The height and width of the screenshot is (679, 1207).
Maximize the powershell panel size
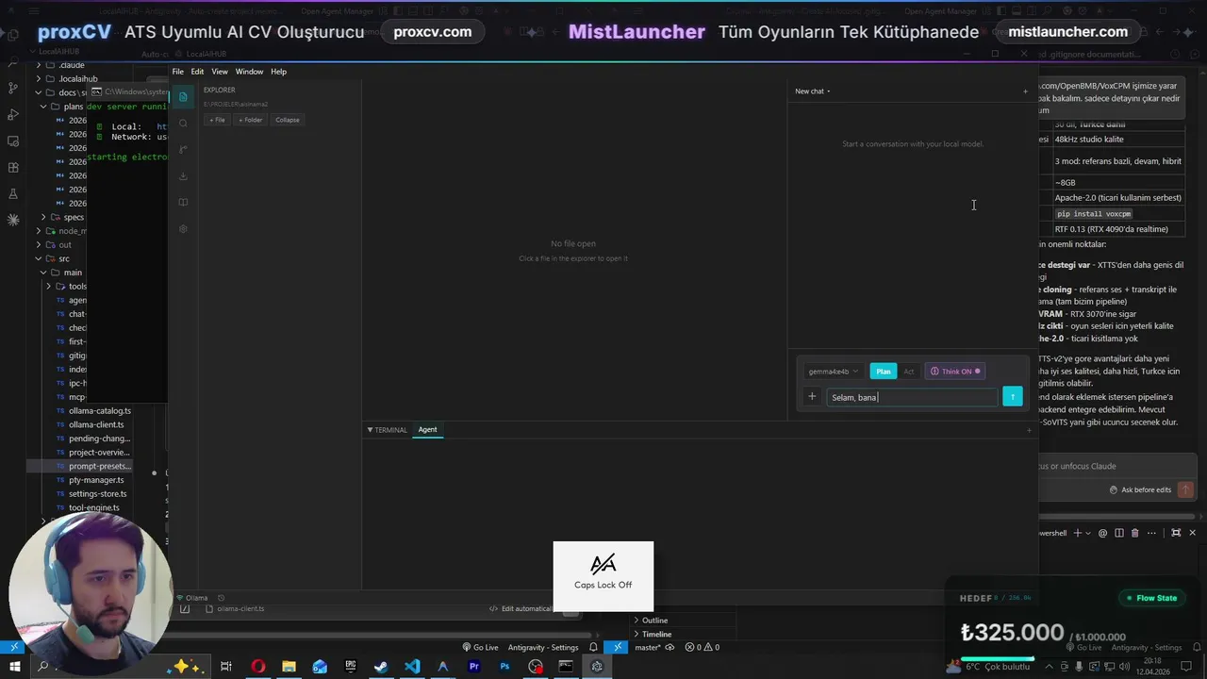1176,533
